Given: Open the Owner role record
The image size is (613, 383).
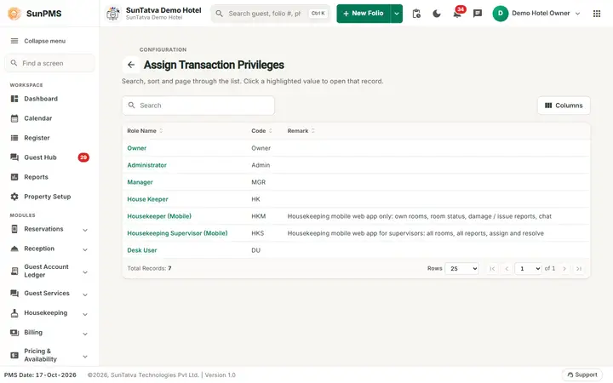Looking at the screenshot, I should click(136, 148).
